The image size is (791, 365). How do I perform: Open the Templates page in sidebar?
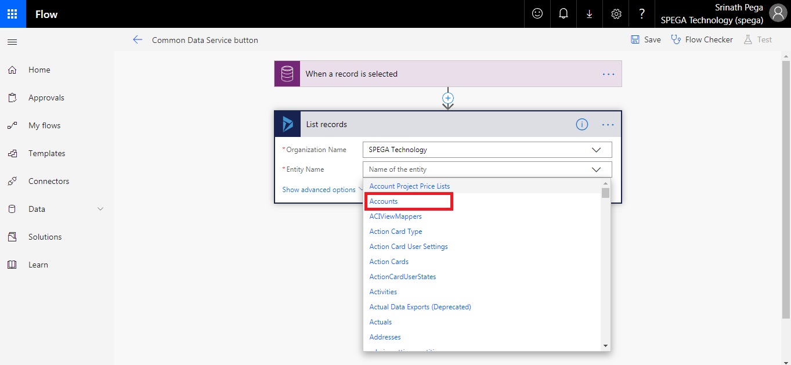[x=46, y=153]
